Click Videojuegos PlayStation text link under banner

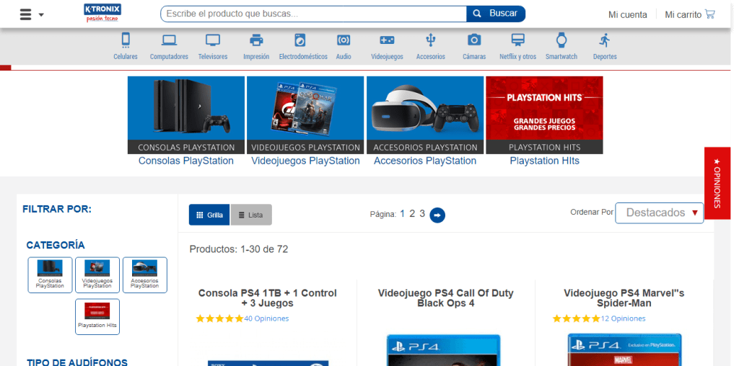(305, 161)
